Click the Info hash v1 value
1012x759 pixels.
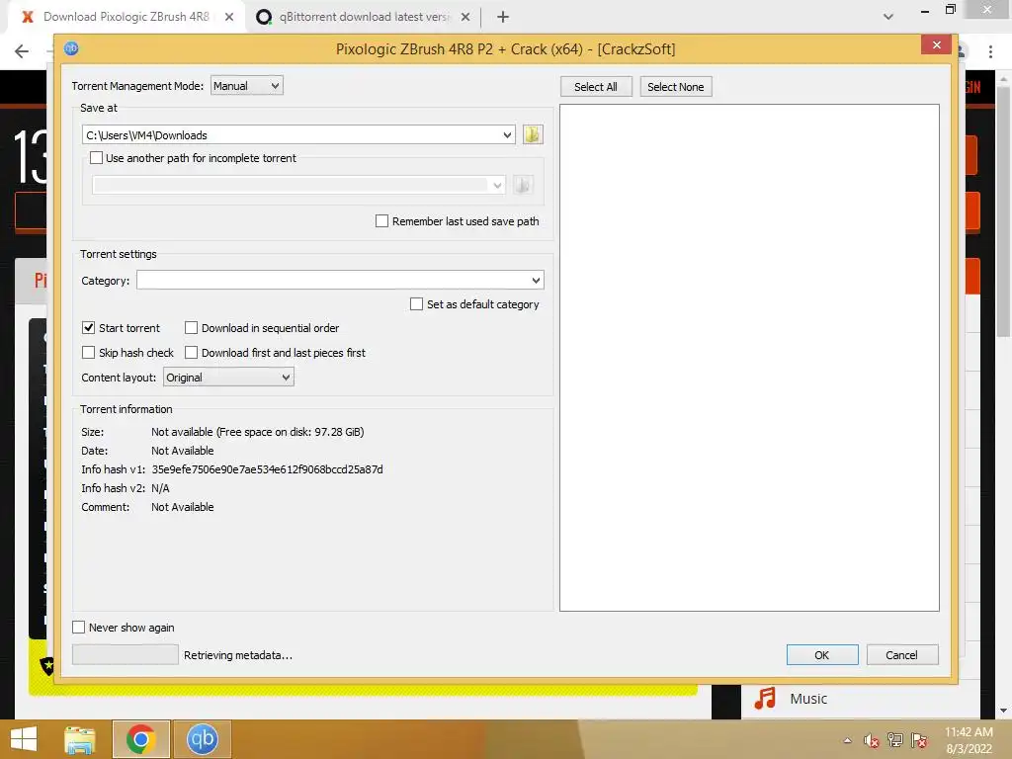point(267,469)
